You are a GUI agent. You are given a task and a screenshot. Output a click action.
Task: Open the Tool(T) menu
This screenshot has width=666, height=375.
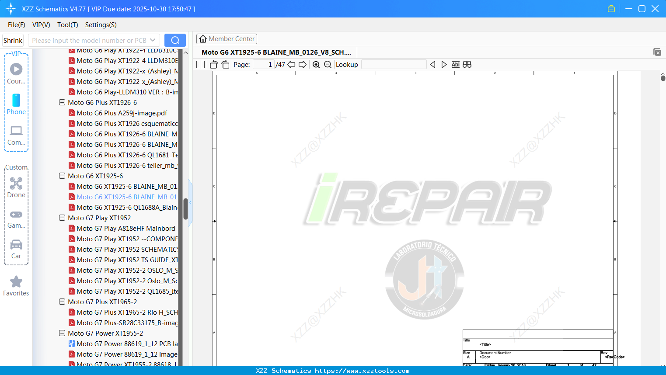click(68, 25)
